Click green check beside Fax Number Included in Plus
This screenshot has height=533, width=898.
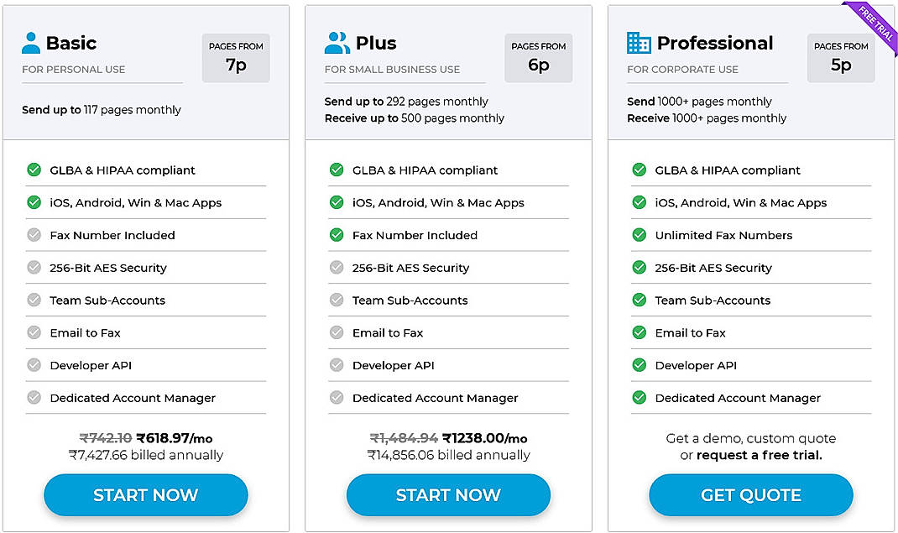[x=337, y=235]
